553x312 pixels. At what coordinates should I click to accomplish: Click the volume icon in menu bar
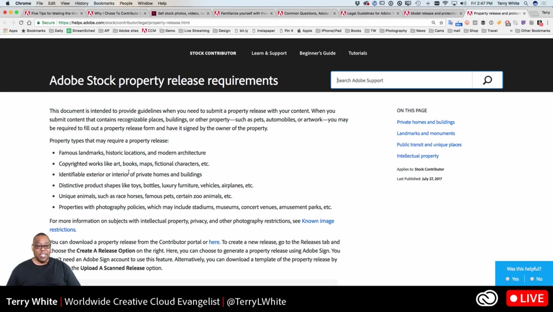[x=463, y=3]
